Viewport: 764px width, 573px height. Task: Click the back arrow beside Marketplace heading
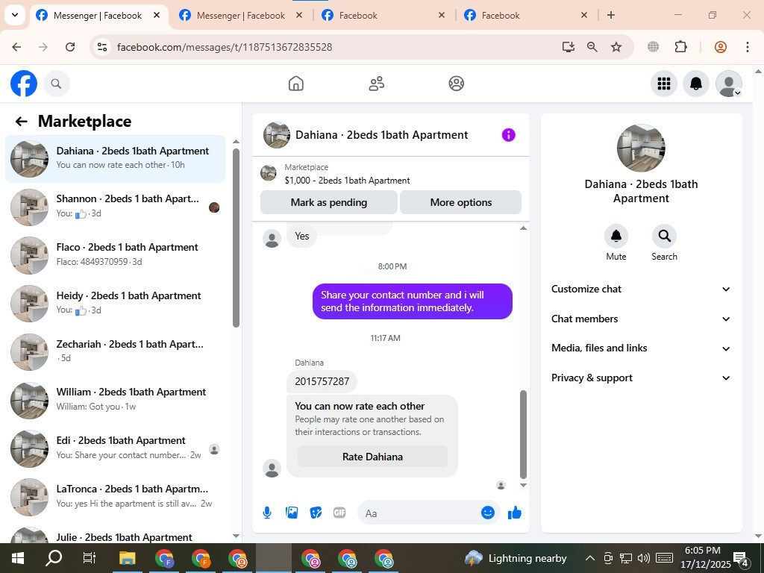22,122
